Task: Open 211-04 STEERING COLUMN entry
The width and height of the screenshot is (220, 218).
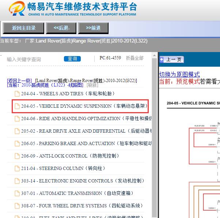Action: click(x=63, y=168)
